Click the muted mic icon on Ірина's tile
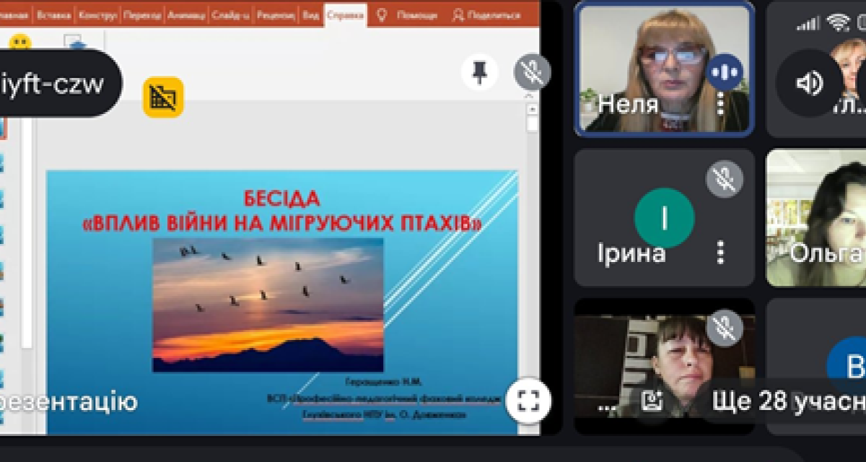Screen dimensions: 866x462 point(724,178)
